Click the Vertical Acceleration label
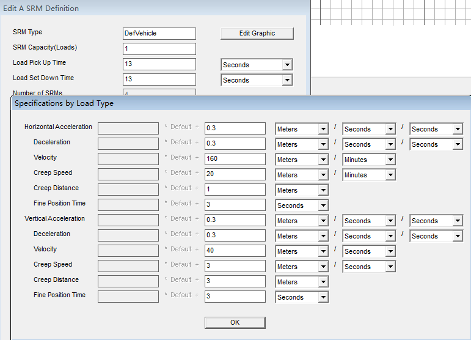The image size is (471, 340). 54,218
